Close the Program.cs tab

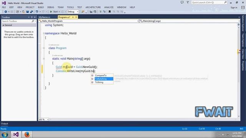point(76,17)
